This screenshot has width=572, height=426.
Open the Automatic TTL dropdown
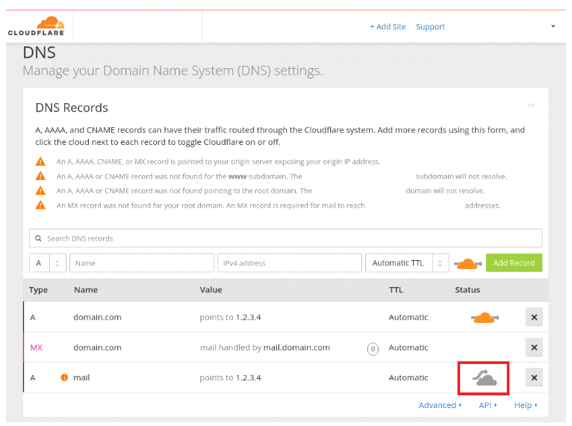click(x=407, y=263)
